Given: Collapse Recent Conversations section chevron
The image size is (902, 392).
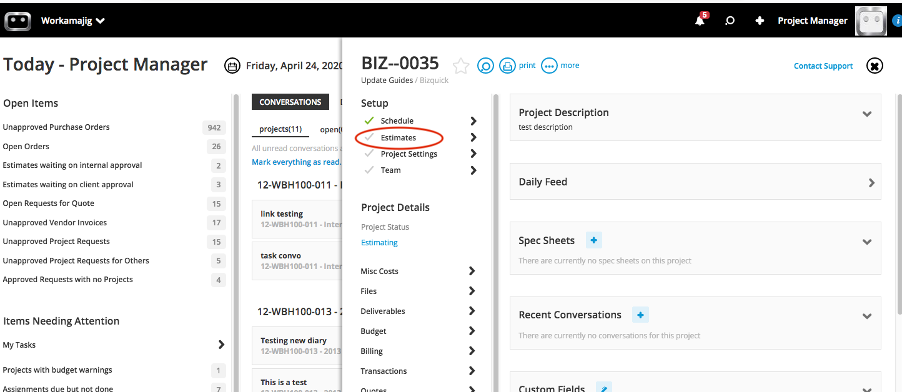Looking at the screenshot, I should pos(867,316).
